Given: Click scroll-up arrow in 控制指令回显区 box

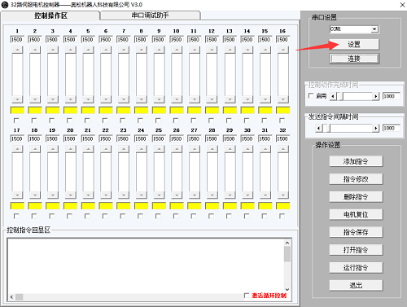Looking at the screenshot, I should click(x=287, y=243).
